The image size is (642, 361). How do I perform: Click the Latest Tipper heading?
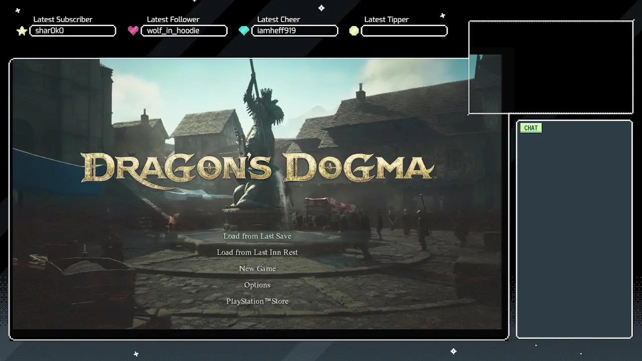386,20
